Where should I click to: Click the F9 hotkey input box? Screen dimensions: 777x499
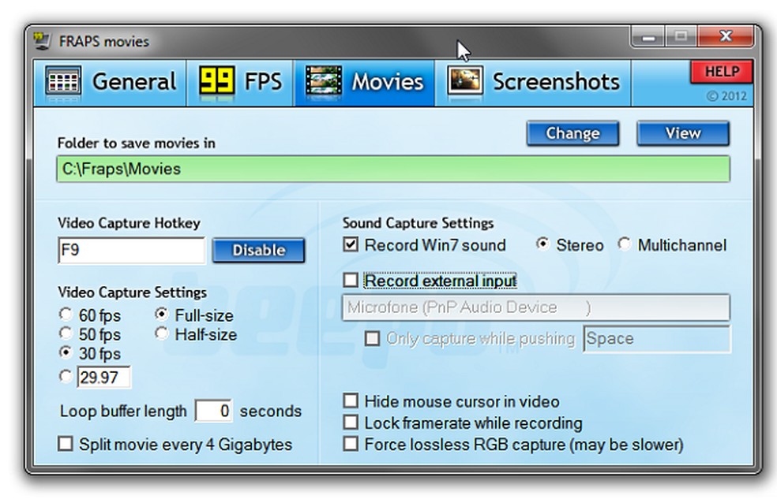coord(130,251)
